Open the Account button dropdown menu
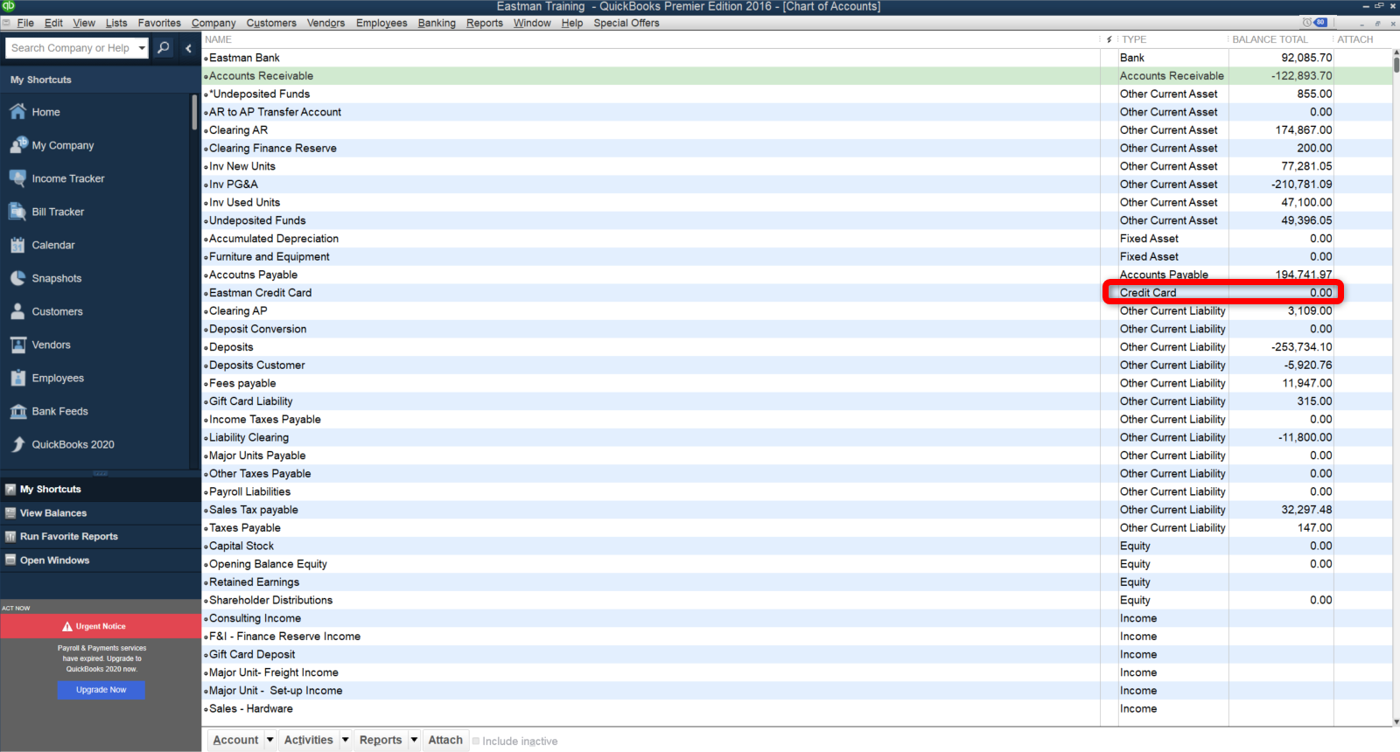The height and width of the screenshot is (752, 1400). [269, 740]
